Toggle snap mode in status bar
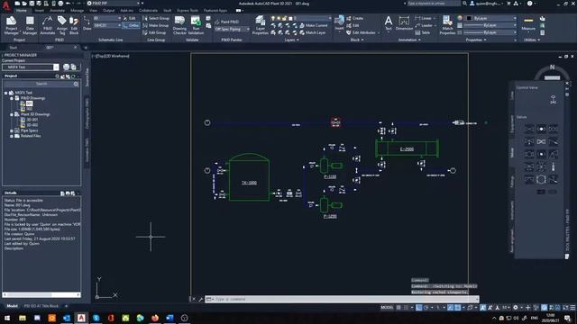 click(x=407, y=308)
